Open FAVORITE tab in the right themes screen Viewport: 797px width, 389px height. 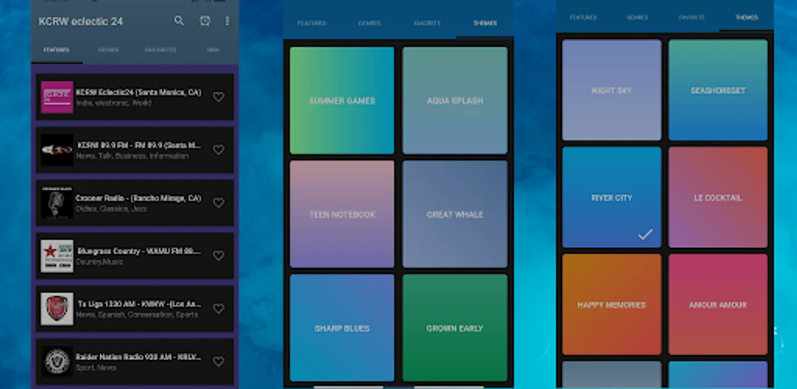pyautogui.click(x=692, y=17)
